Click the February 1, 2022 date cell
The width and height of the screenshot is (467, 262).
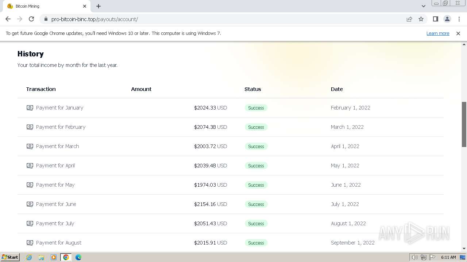click(351, 108)
